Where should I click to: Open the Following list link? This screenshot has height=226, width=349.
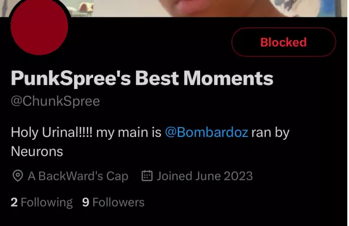pyautogui.click(x=42, y=203)
